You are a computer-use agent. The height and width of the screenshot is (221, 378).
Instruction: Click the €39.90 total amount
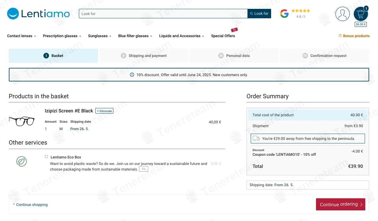356,166
